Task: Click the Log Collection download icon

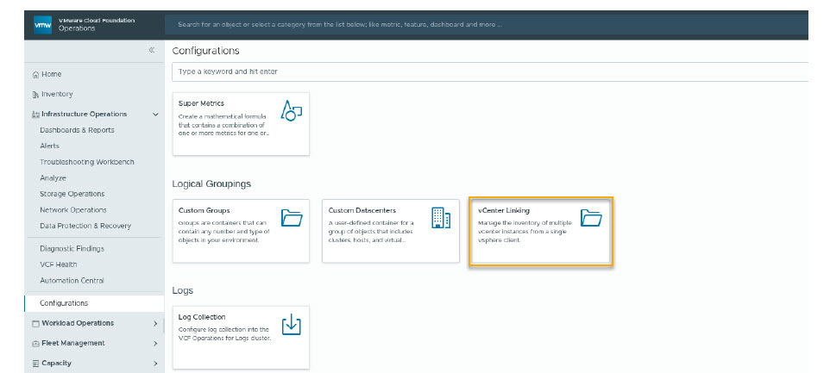Action: pyautogui.click(x=291, y=325)
